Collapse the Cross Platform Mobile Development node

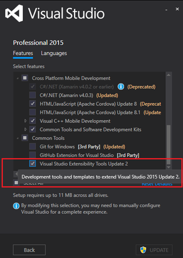coord(18,78)
